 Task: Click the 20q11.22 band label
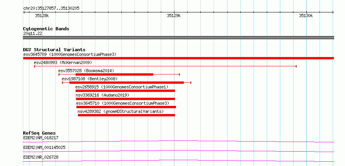[x=33, y=34]
